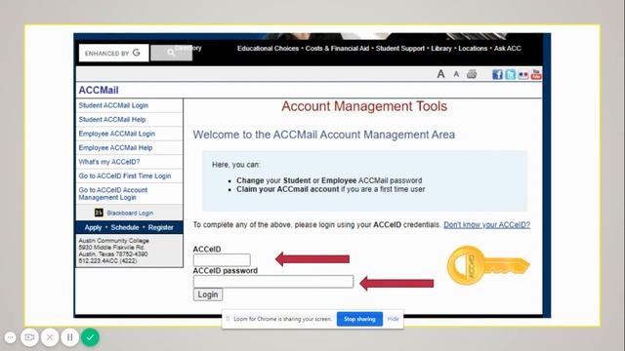Open the YouTube icon link
The image size is (625, 351).
(x=536, y=74)
